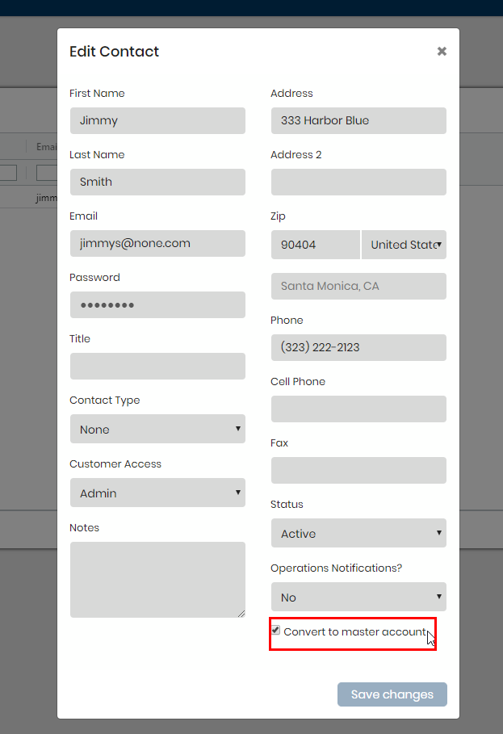Open the Status dropdown
The height and width of the screenshot is (734, 503).
click(x=358, y=533)
